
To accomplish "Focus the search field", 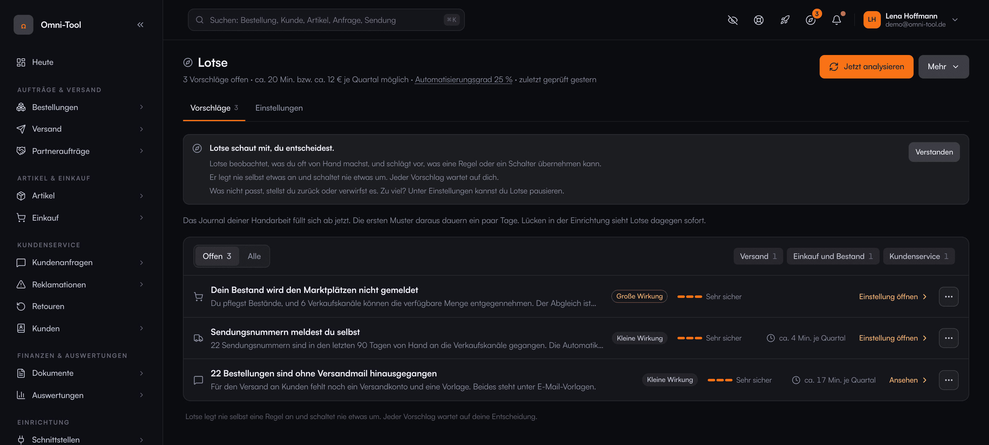I will point(326,20).
